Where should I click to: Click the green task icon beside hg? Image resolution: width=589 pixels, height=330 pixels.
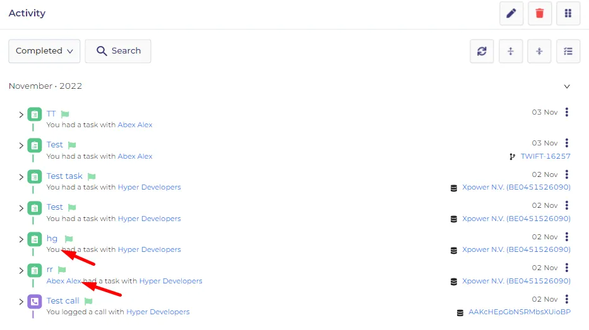[x=35, y=239]
